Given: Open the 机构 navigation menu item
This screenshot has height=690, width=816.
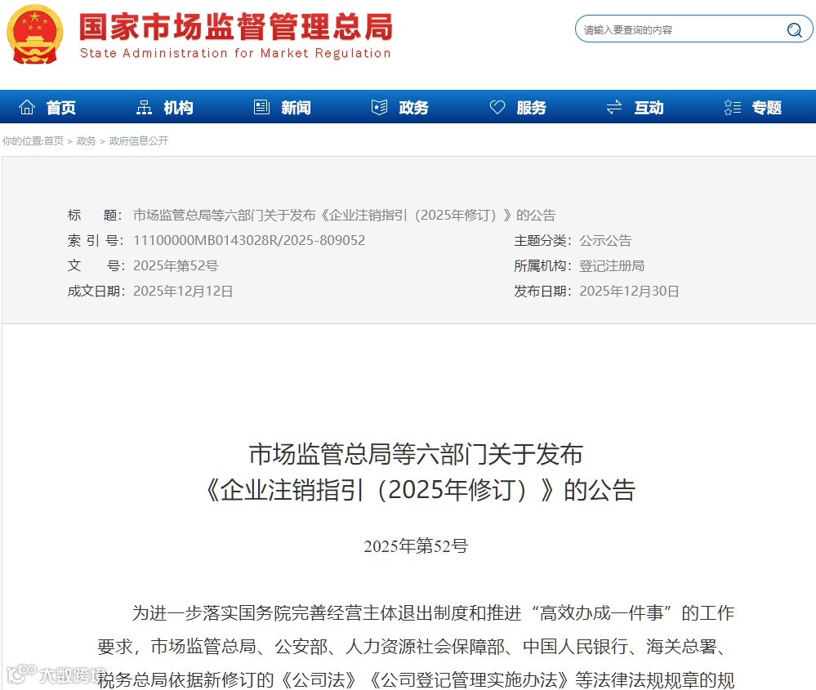Looking at the screenshot, I should (179, 108).
